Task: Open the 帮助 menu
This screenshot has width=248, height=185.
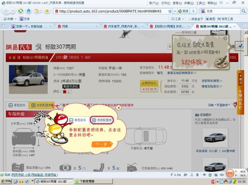Action: coord(212,3)
